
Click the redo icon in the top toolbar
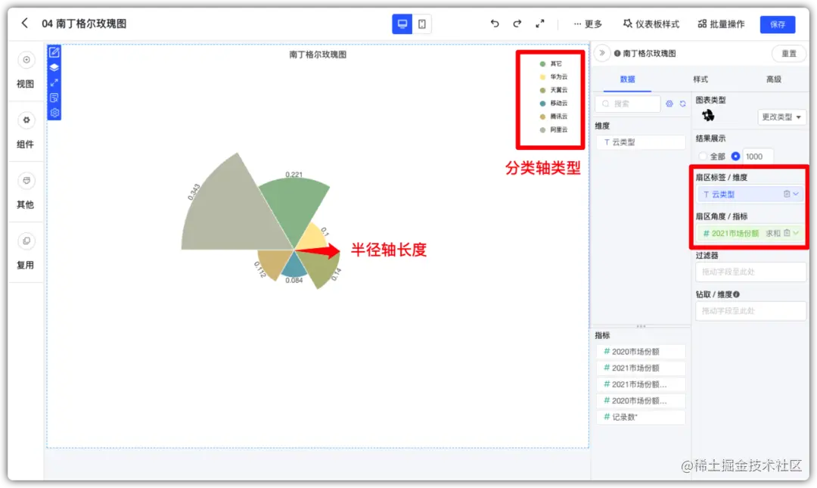517,23
